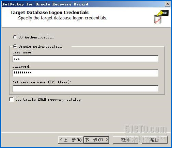Click the Target Database Logon Credentials heading
The width and height of the screenshot is (172, 148).
coord(49,13)
